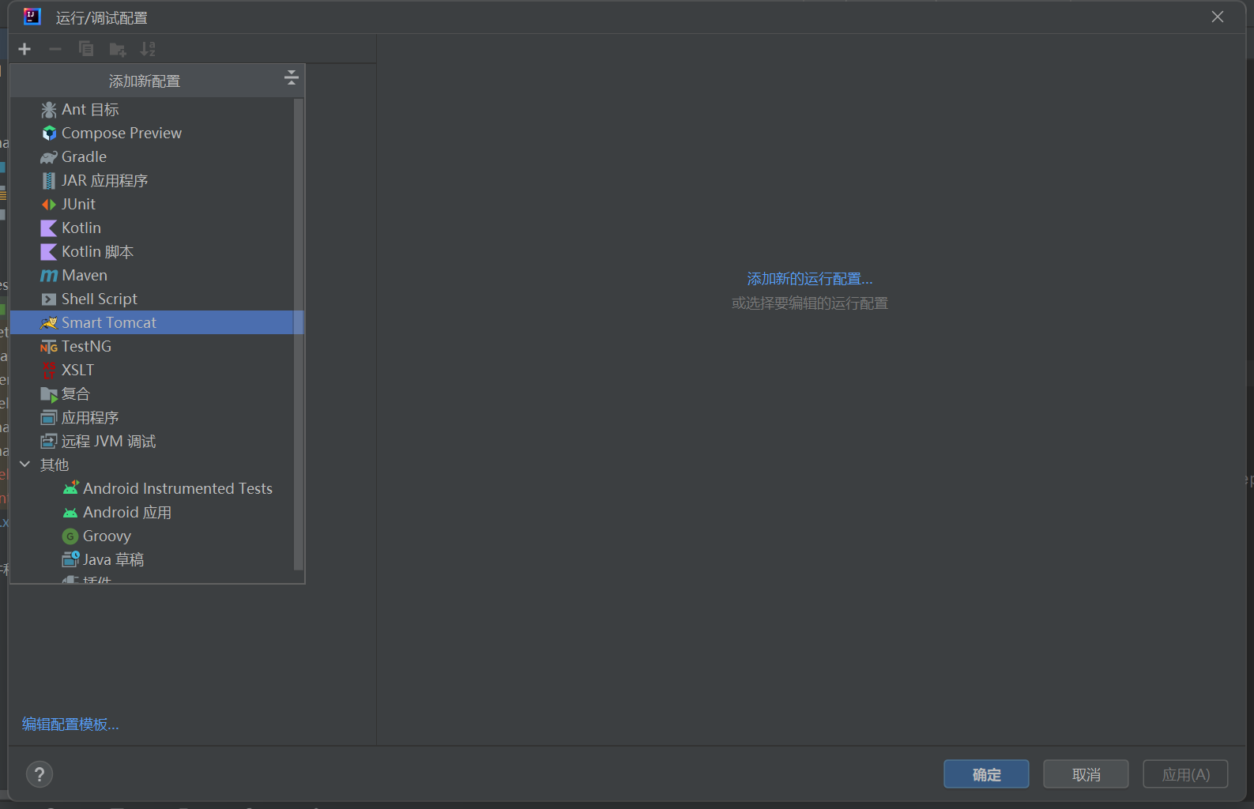Open the 编辑配置模板... link
The height and width of the screenshot is (809, 1254).
[70, 724]
